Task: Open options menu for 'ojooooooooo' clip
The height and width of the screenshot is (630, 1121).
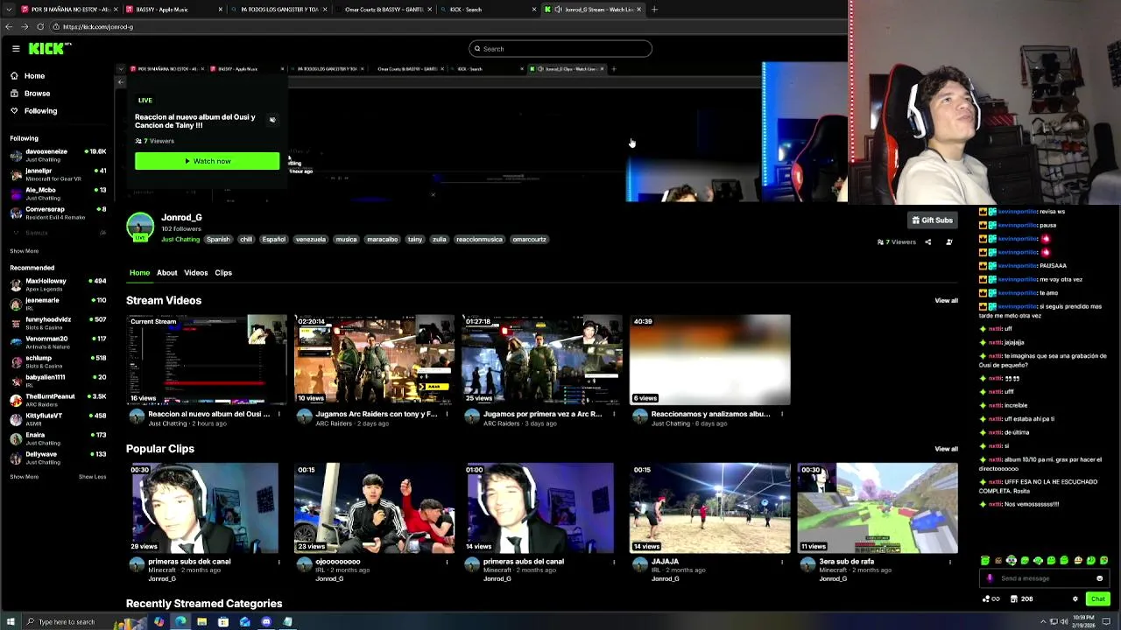Action: [447, 562]
